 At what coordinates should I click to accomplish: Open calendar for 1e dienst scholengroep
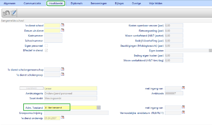[62, 74]
